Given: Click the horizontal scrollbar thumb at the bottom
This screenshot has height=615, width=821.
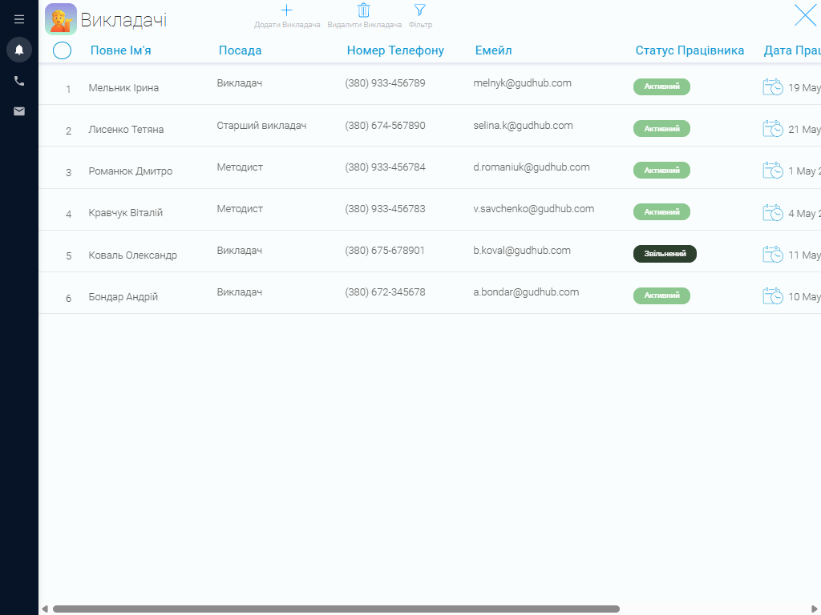Looking at the screenshot, I should 336,609.
